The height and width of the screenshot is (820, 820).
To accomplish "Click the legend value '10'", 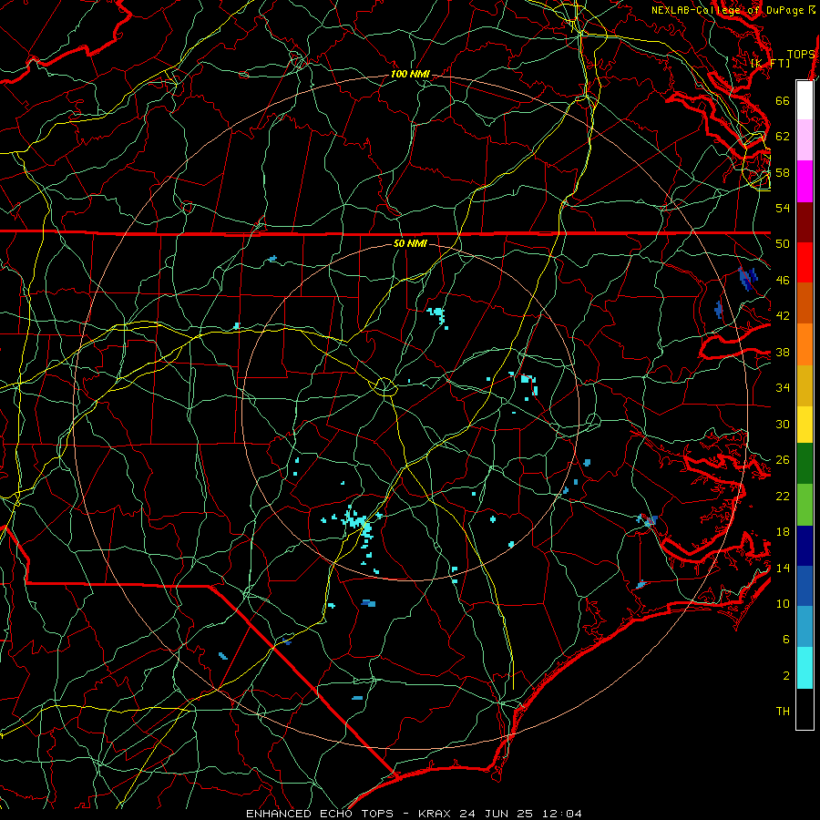I will 783,604.
